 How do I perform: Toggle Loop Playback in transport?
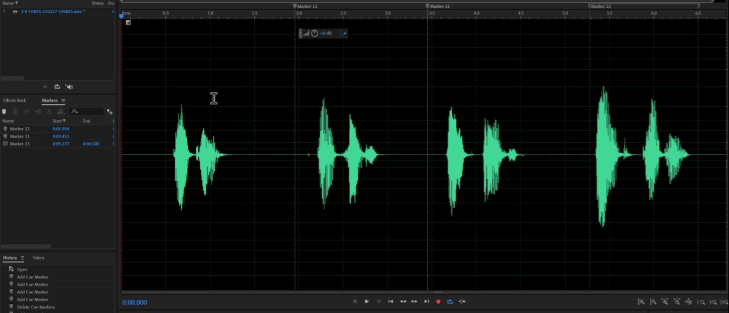click(x=450, y=301)
